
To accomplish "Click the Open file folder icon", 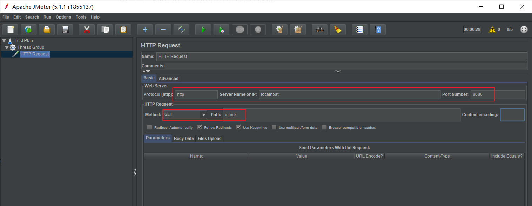I will click(47, 29).
